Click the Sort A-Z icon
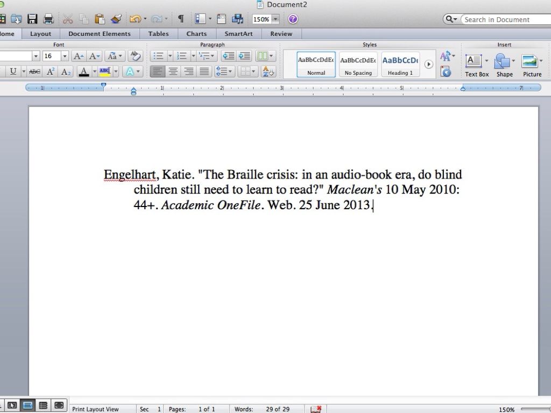The image size is (551, 413). (267, 71)
